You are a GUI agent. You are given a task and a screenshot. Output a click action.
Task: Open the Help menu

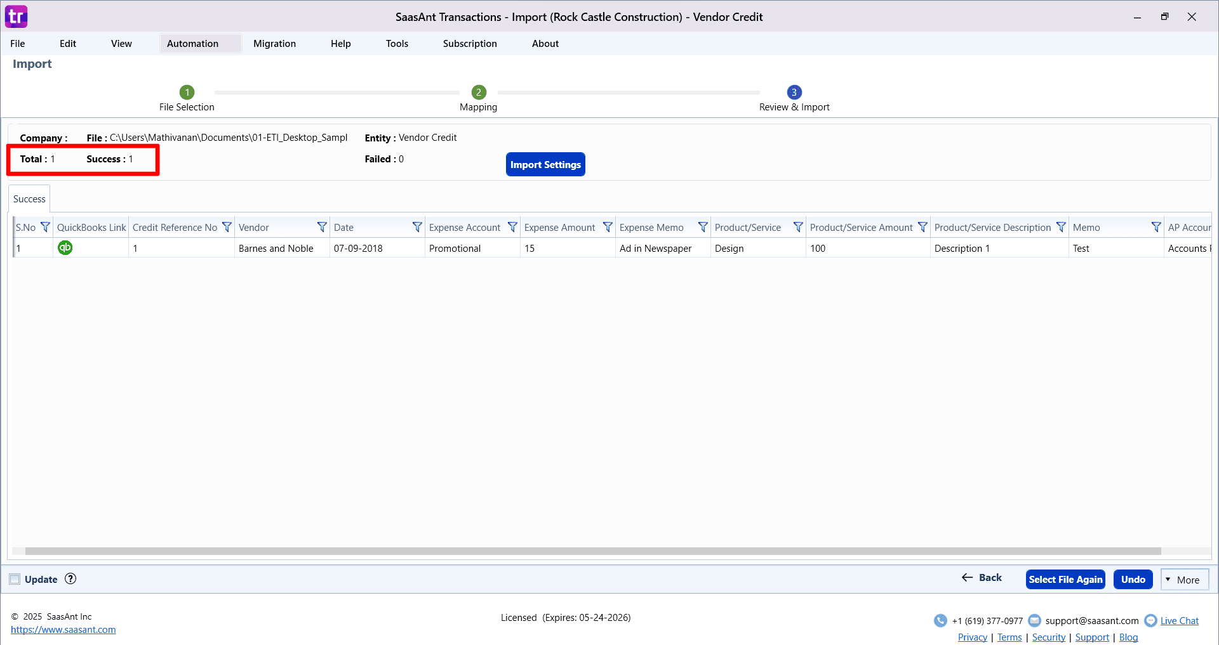pyautogui.click(x=341, y=43)
